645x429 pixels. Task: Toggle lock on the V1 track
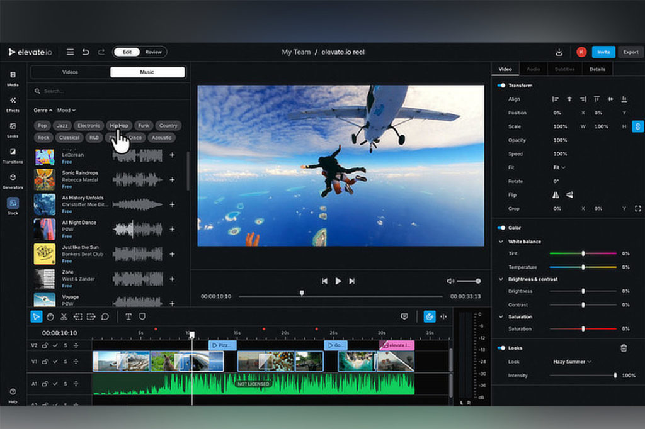pos(45,362)
